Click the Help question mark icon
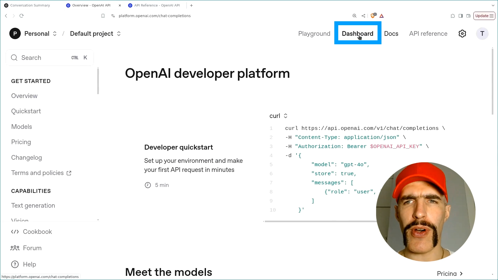The image size is (498, 280). 15,264
